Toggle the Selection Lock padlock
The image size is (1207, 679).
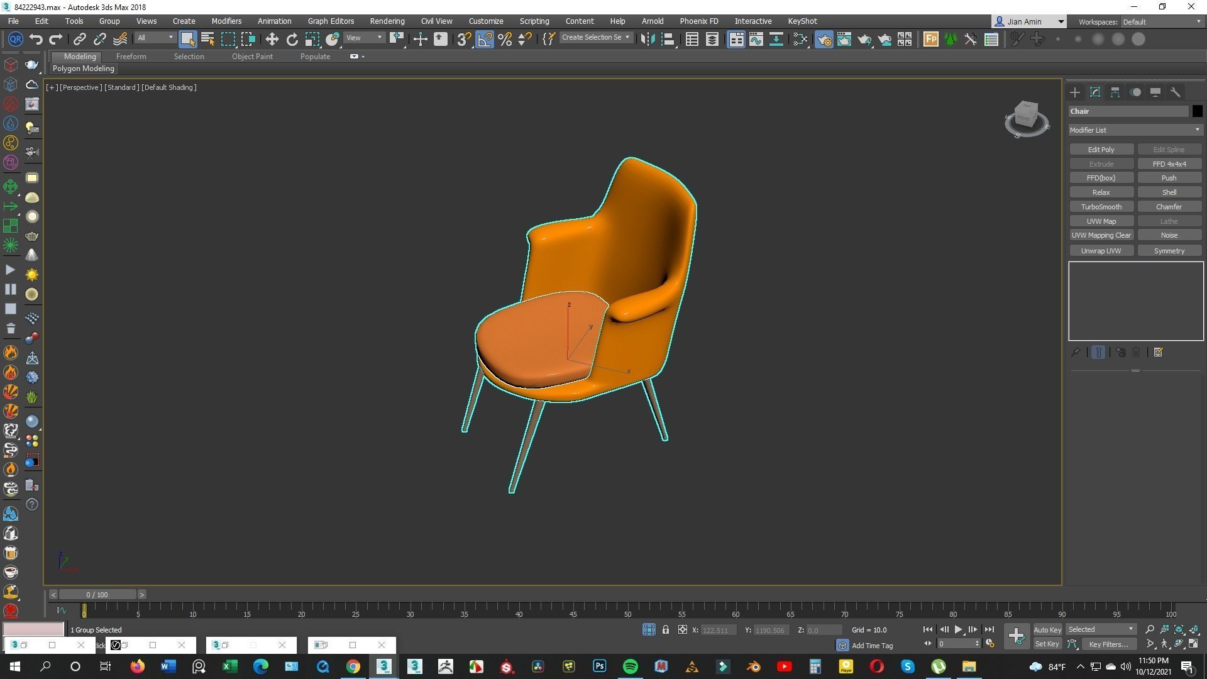pyautogui.click(x=666, y=629)
